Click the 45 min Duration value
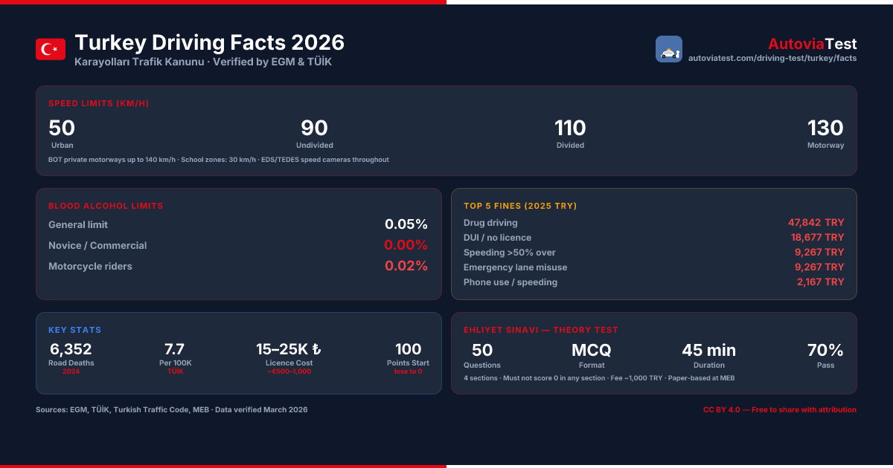The width and height of the screenshot is (893, 468). [x=709, y=354]
